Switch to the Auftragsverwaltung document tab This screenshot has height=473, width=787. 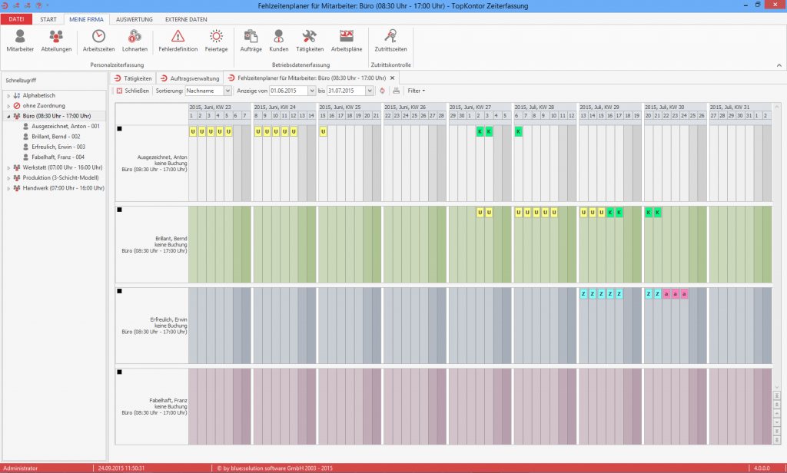[190, 78]
